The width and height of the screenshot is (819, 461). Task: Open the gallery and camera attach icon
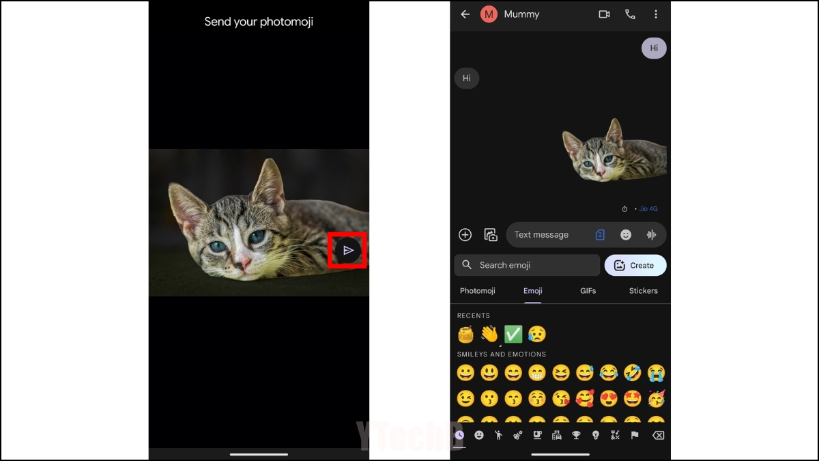[491, 235]
